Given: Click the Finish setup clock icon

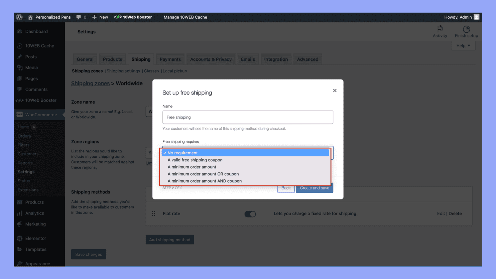Looking at the screenshot, I should coord(467,29).
